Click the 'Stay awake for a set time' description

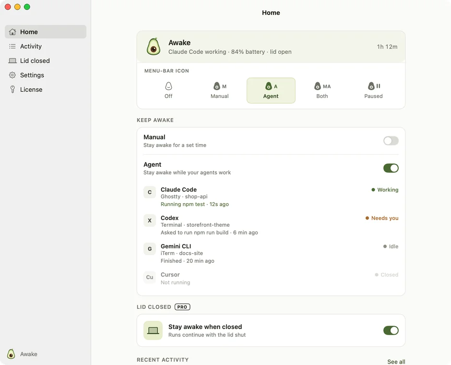[x=175, y=145]
